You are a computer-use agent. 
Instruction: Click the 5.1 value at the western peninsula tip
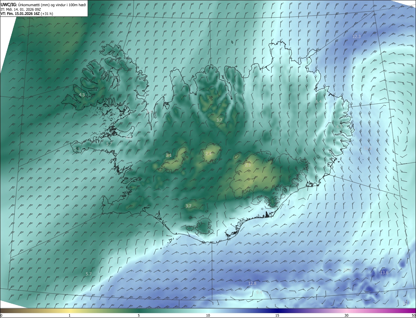77,149
